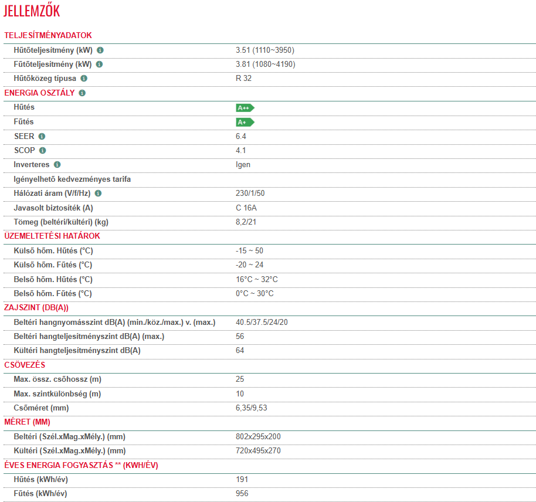
Task: Click the ÜZEMELTETÉSI HATÁROK section header
Action: [x=52, y=236]
